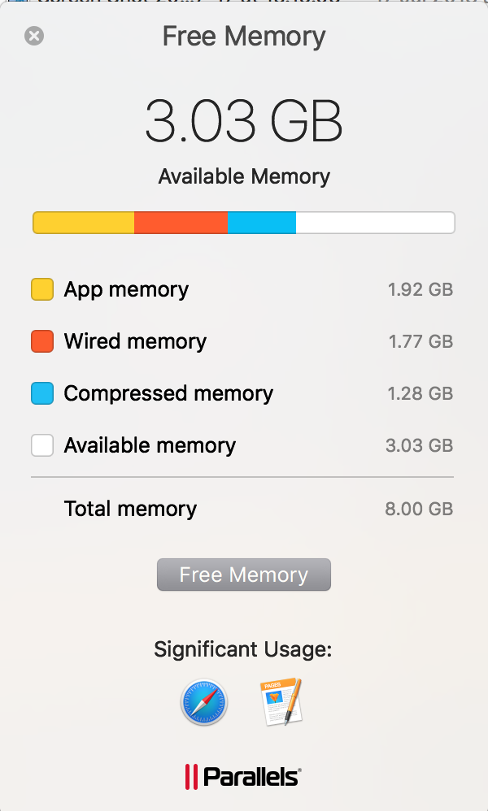Click the Safari icon under Significant Usage

[204, 702]
